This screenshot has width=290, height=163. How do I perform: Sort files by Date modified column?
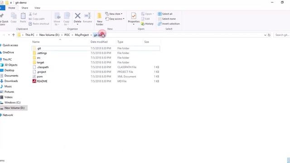99,42
